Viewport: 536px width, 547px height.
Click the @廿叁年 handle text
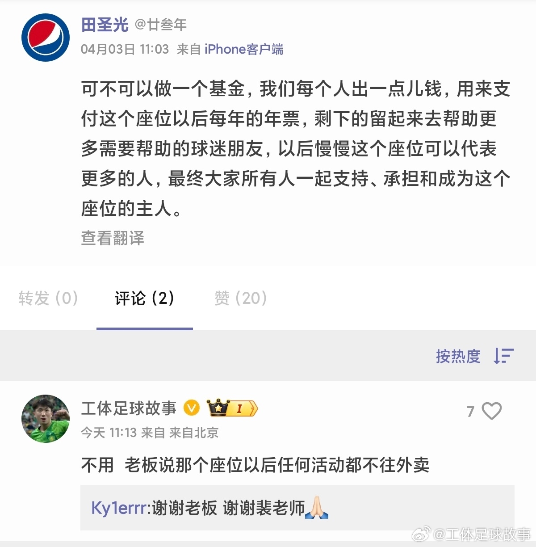[161, 25]
